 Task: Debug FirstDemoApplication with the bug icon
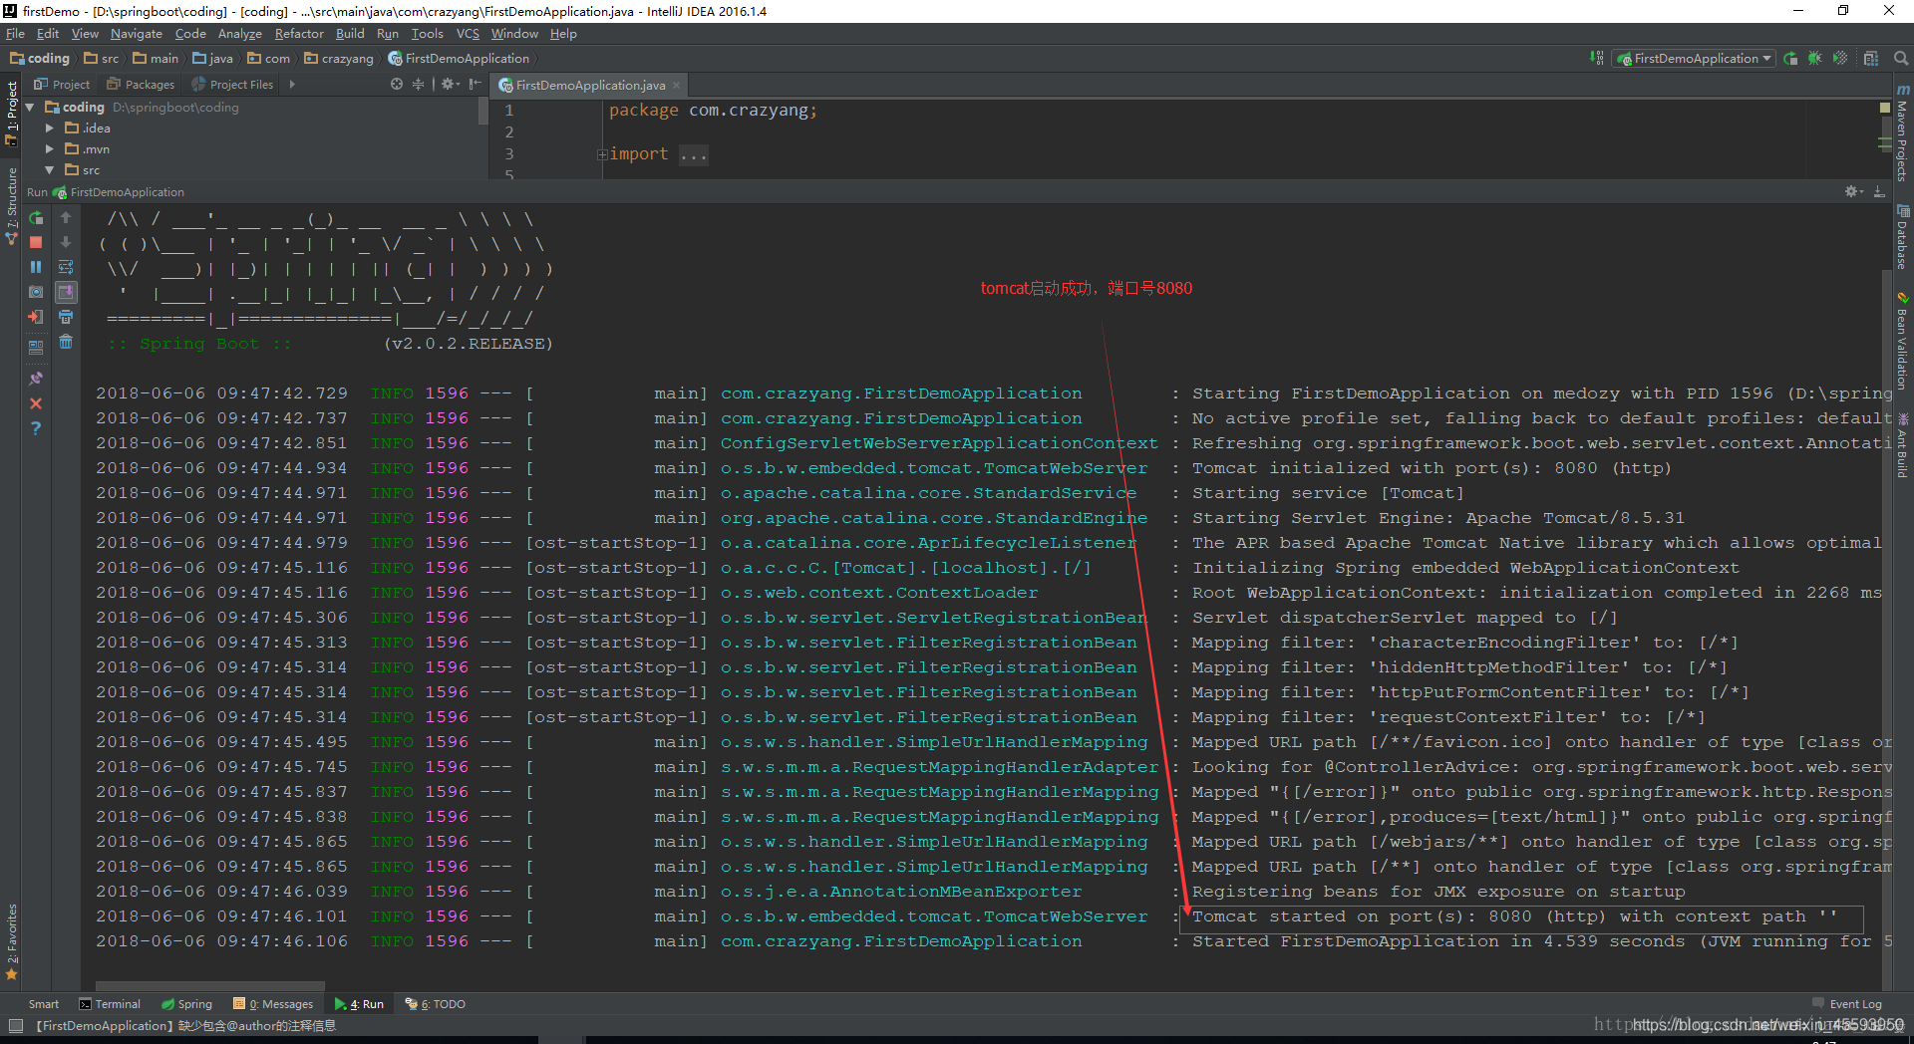[x=1814, y=58]
